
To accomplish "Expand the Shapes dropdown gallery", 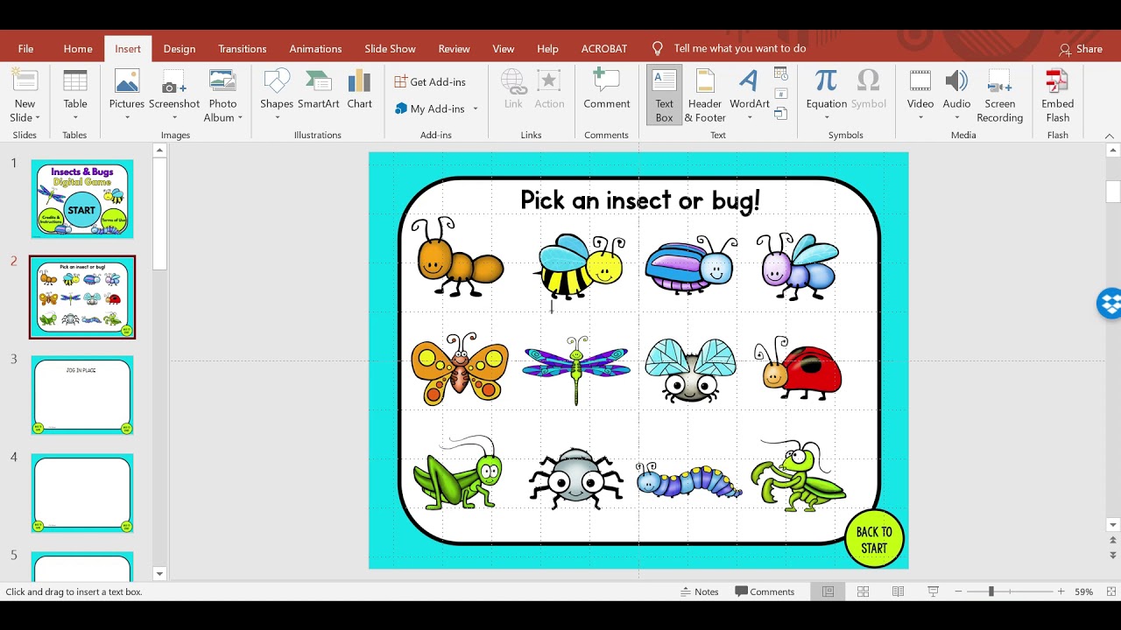I will [x=277, y=118].
